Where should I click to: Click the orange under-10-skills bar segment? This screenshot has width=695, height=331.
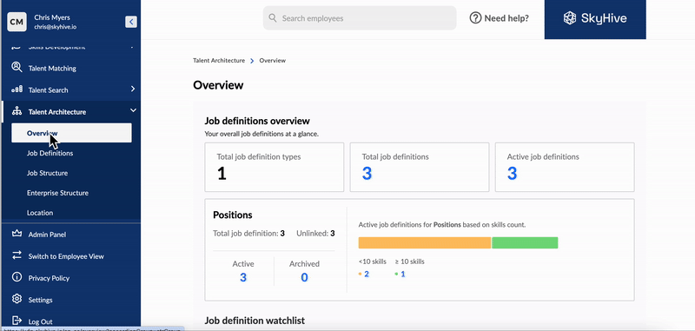425,243
